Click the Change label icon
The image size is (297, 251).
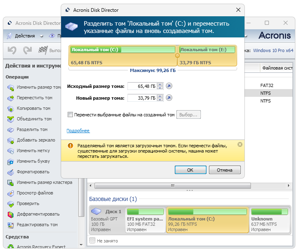point(11,151)
